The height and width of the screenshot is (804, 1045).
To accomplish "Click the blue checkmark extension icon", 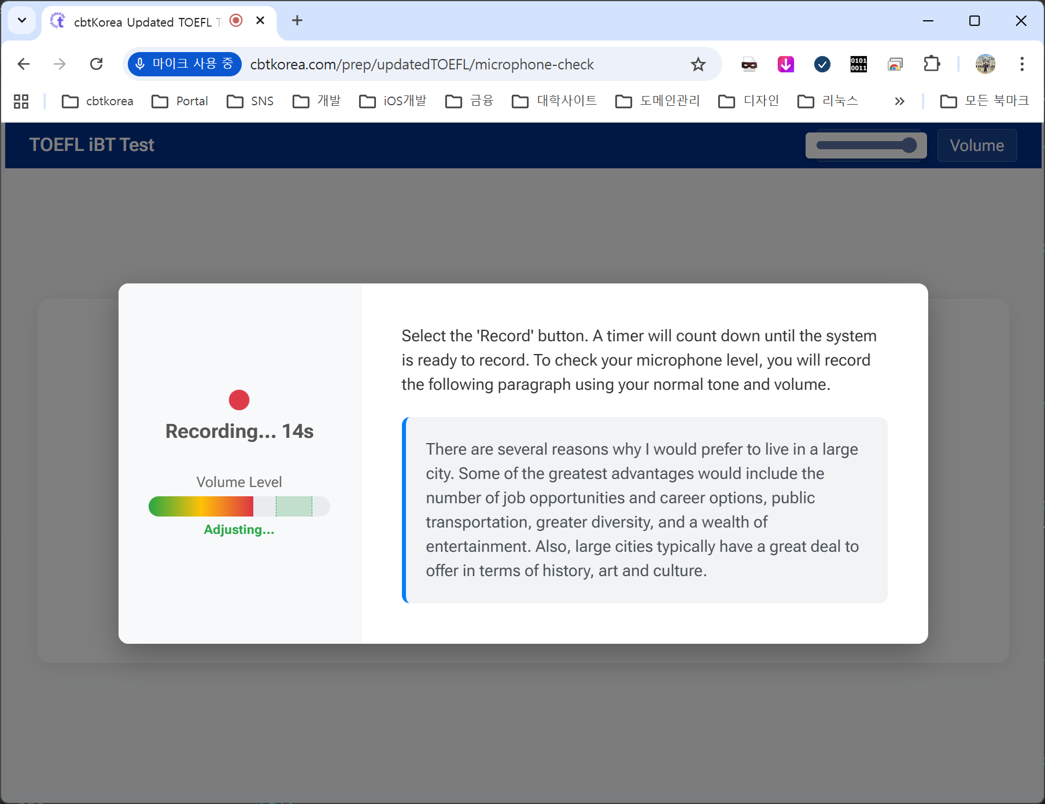I will (x=822, y=64).
